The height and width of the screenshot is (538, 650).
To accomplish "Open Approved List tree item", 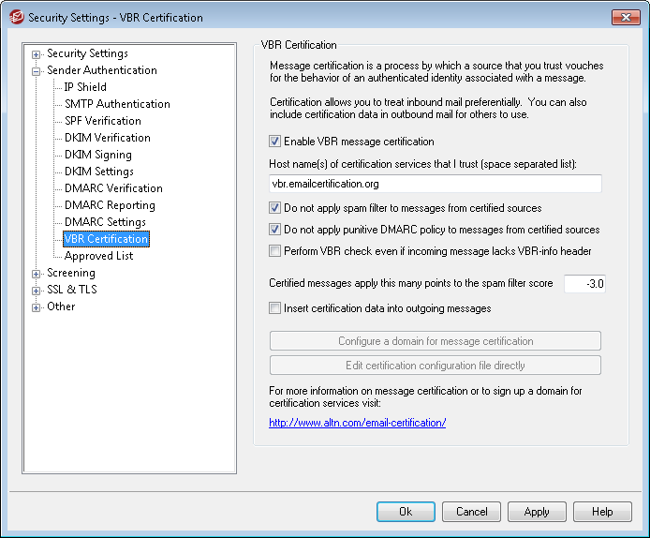I will (x=98, y=256).
